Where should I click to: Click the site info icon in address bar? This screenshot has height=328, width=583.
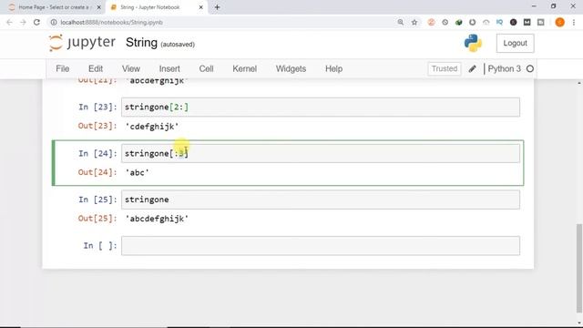tap(54, 22)
